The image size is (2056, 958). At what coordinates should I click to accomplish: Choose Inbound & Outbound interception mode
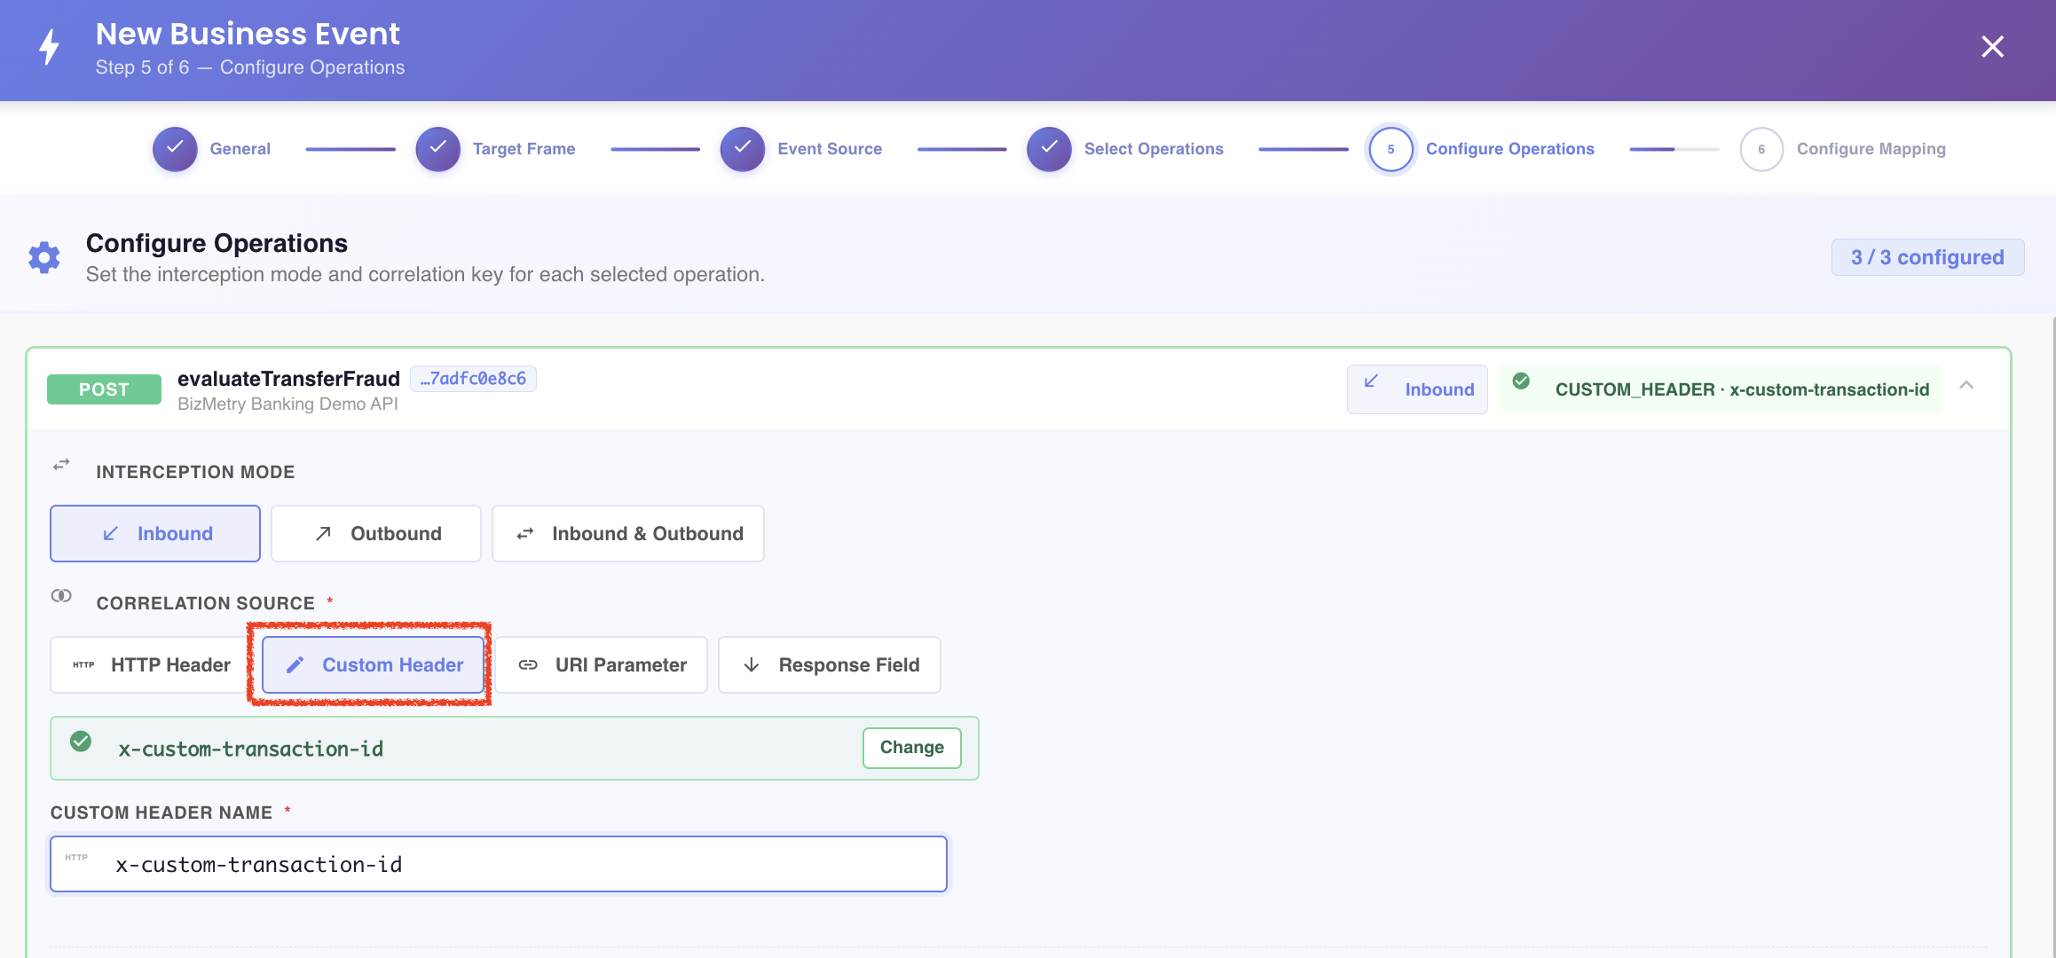pyautogui.click(x=628, y=534)
